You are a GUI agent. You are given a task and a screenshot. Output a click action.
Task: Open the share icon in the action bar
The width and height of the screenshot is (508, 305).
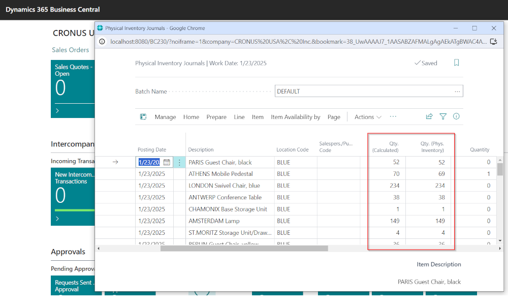point(429,116)
